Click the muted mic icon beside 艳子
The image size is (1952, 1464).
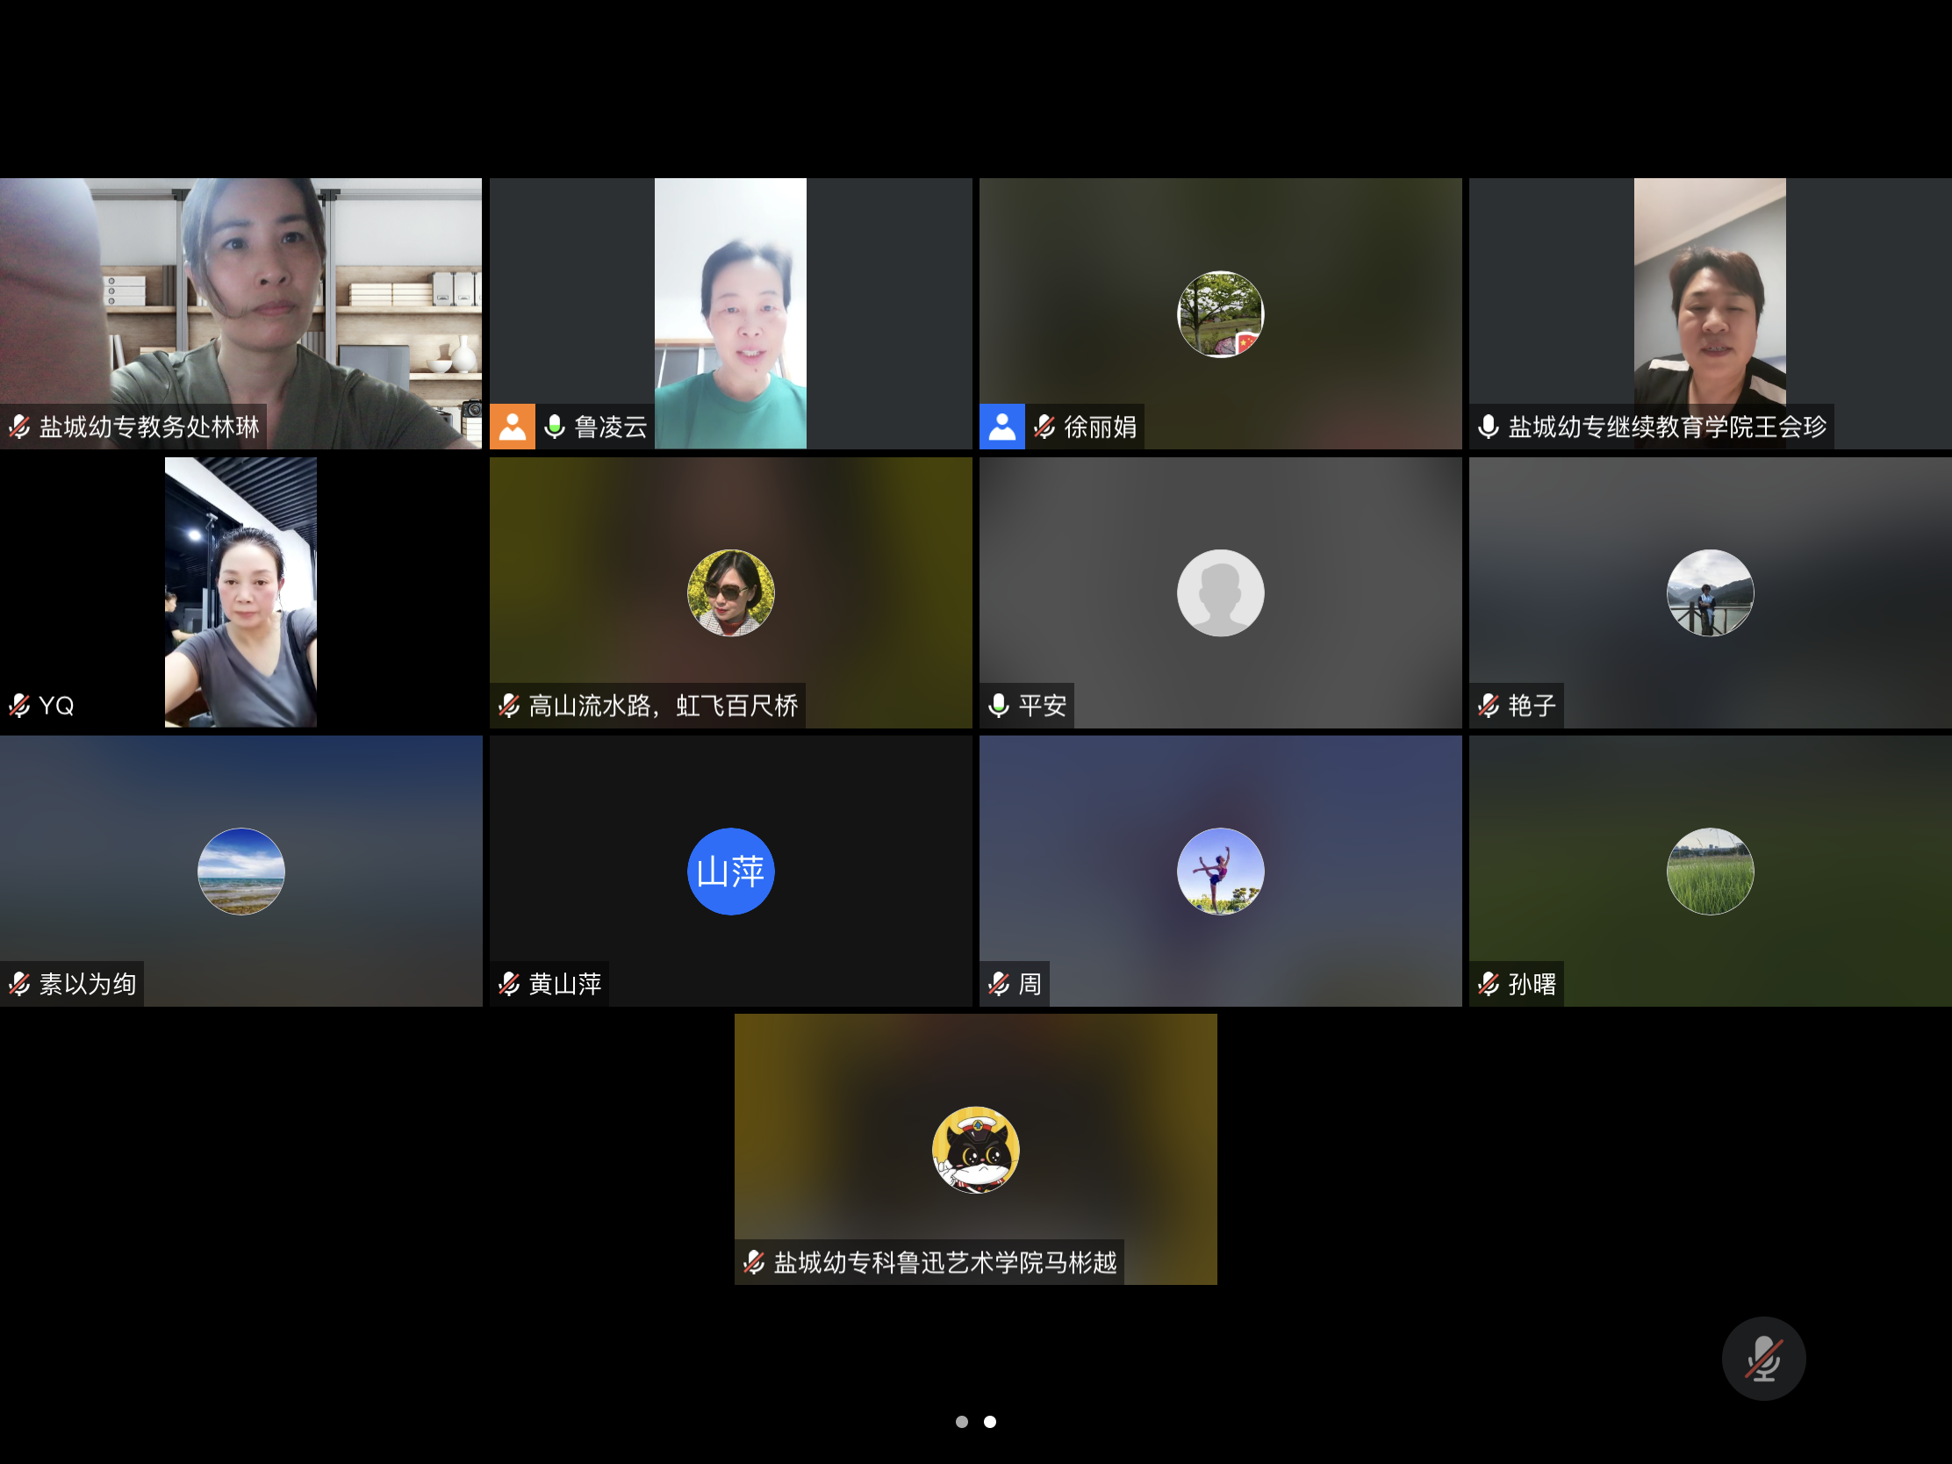pos(1488,705)
